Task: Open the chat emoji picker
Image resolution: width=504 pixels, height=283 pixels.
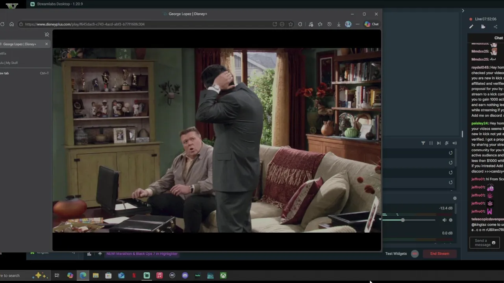Action: (x=494, y=243)
